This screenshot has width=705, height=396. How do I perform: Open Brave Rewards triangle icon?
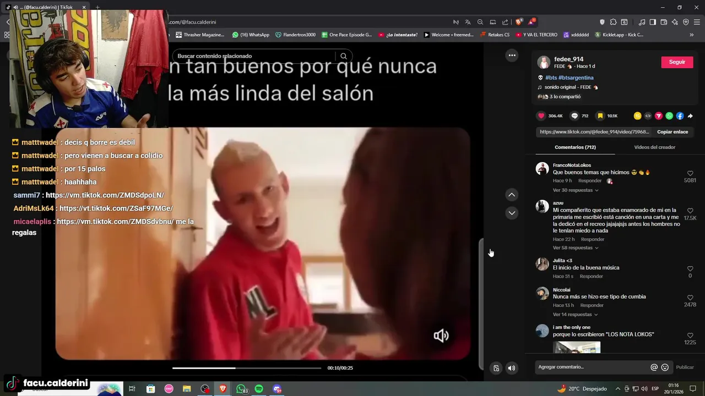click(x=532, y=22)
